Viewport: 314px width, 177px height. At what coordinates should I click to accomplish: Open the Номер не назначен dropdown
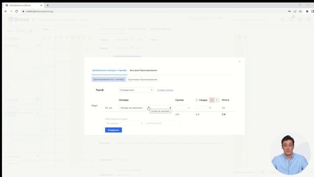[145, 108]
